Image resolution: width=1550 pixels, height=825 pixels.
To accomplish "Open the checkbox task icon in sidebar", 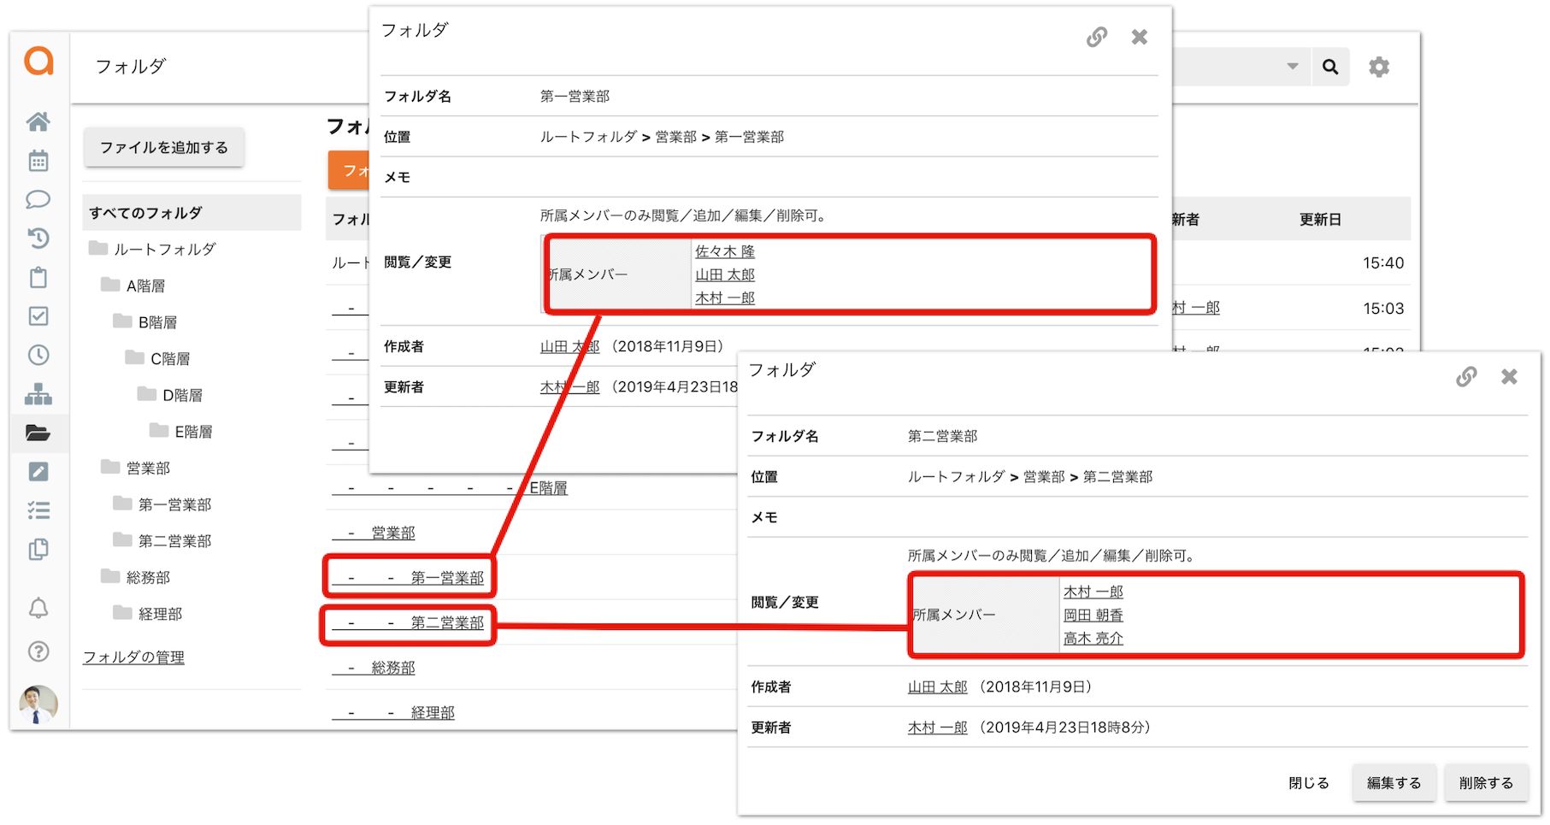I will coord(38,316).
